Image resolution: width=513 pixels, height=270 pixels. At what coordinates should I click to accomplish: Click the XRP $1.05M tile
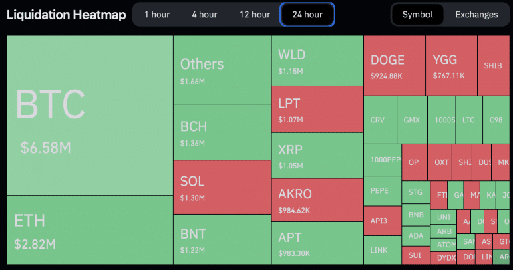click(317, 155)
